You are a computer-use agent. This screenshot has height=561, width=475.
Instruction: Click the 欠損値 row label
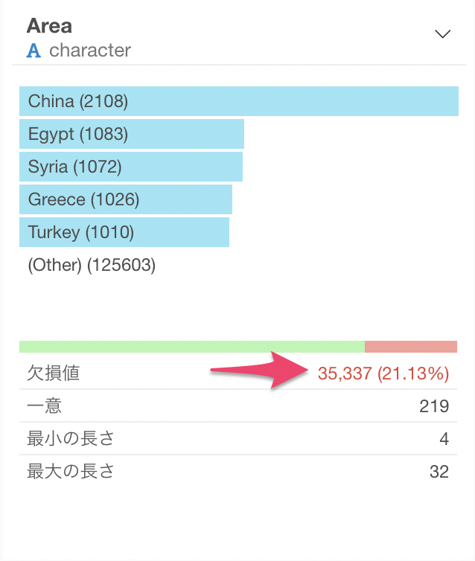(54, 374)
